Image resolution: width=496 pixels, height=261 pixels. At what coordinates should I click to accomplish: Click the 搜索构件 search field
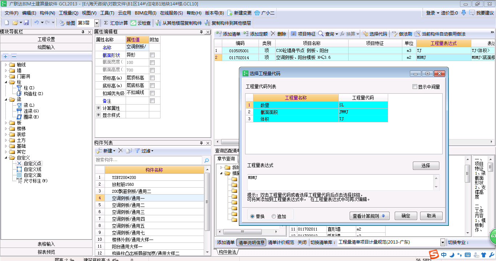pos(148,160)
